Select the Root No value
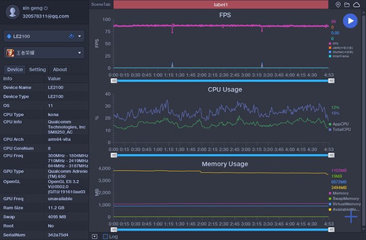 click(x=51, y=226)
